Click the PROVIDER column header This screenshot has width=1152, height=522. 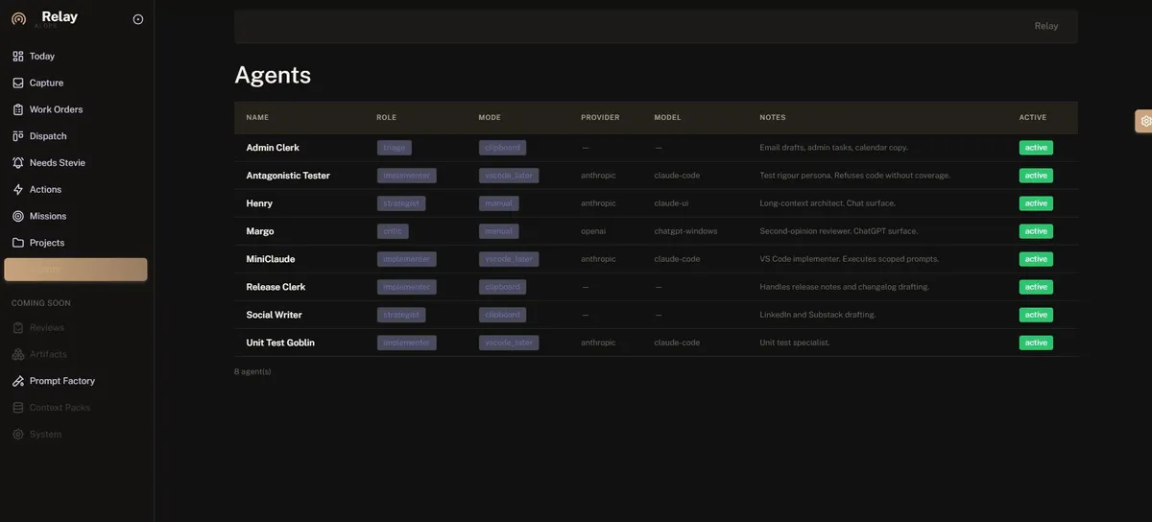pos(600,118)
